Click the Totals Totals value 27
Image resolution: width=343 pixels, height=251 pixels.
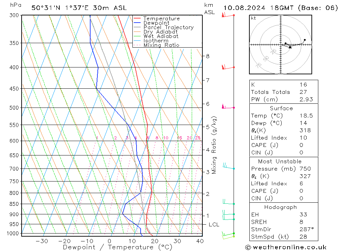click(304, 92)
